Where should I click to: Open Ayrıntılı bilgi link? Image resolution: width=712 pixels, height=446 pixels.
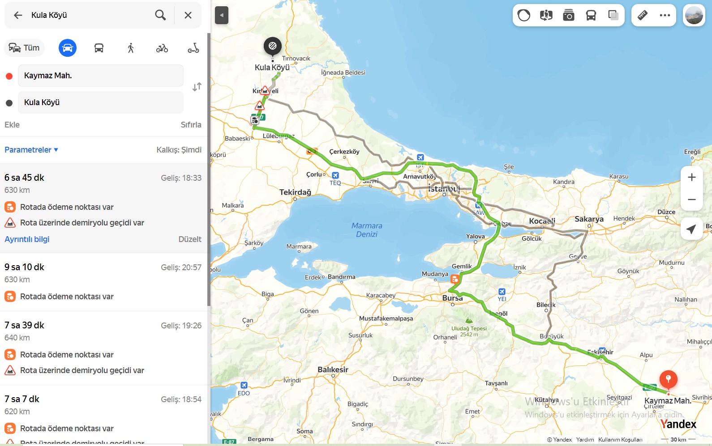[27, 239]
